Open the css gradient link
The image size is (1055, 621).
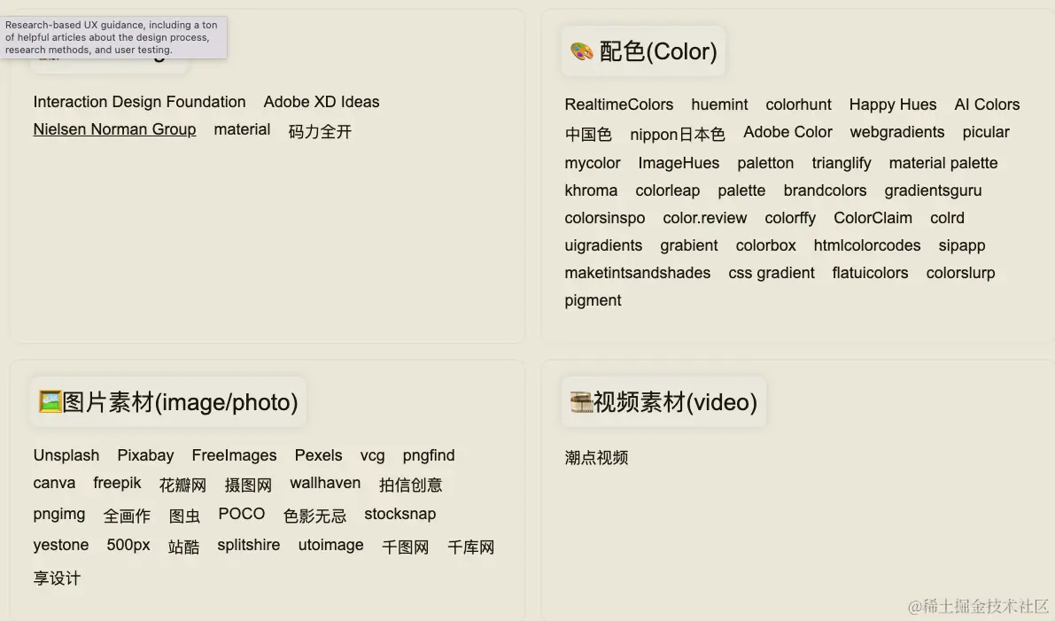click(771, 273)
